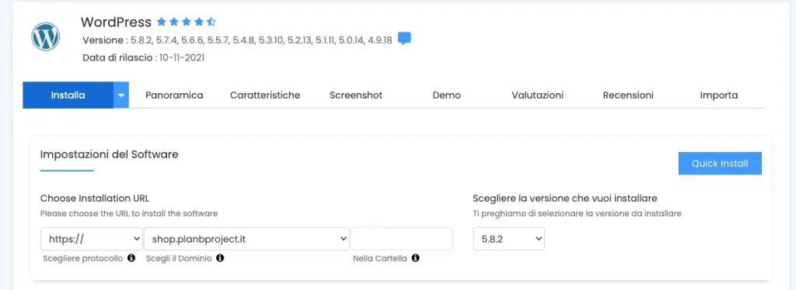796x290 pixels.
Task: Open the Caratteristiche tab
Action: pos(265,95)
